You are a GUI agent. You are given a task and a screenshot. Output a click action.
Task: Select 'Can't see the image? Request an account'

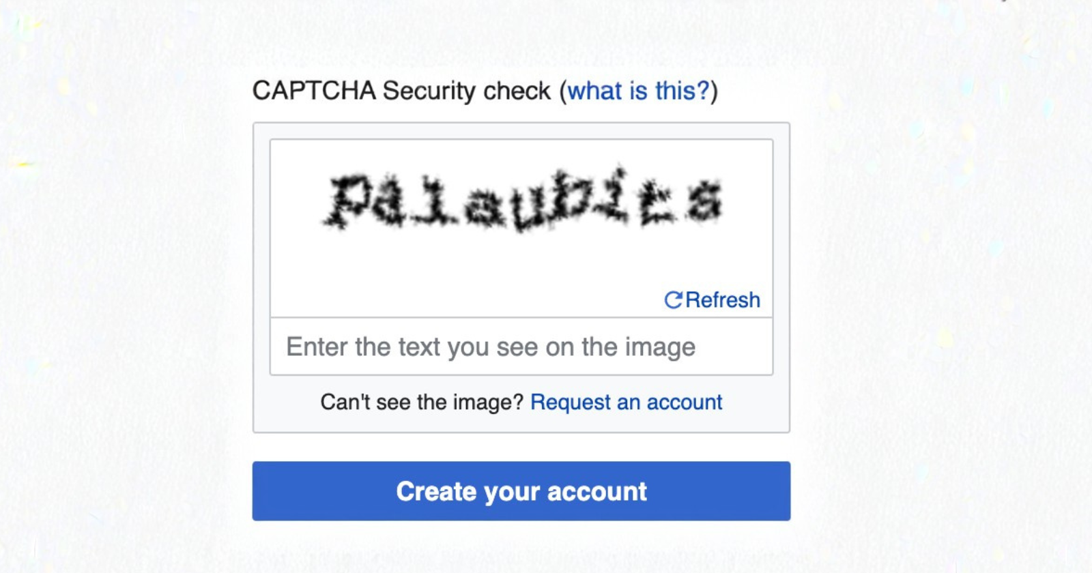(x=521, y=402)
